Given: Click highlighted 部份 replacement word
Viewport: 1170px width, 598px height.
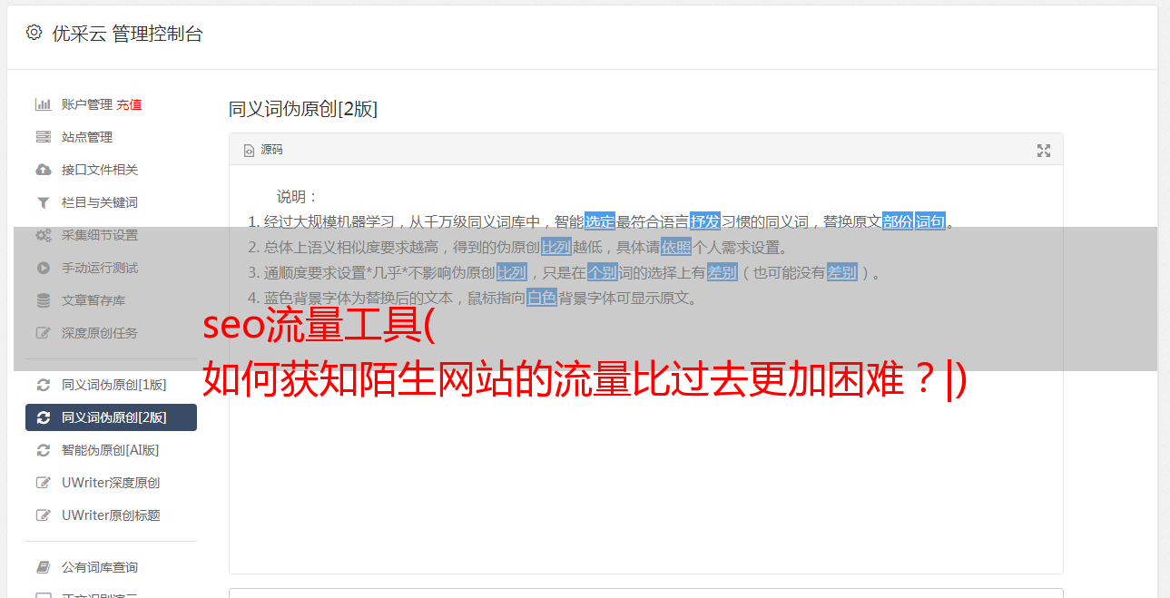Looking at the screenshot, I should pyautogui.click(x=898, y=221).
